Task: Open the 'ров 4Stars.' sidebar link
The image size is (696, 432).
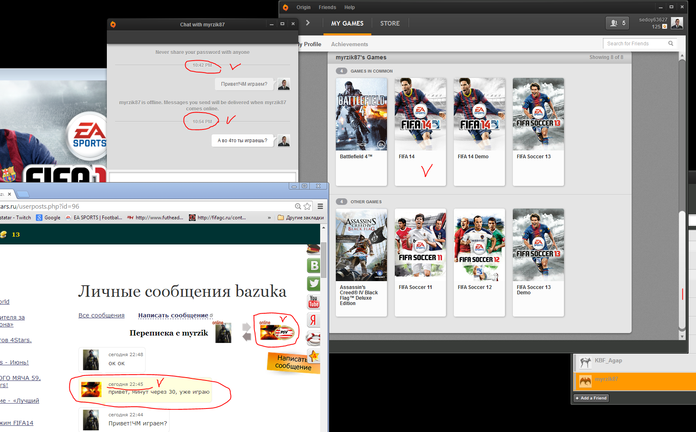Action: 16,340
